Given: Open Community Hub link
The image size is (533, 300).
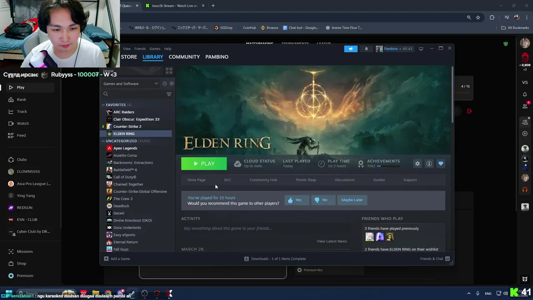Looking at the screenshot, I should 263,180.
